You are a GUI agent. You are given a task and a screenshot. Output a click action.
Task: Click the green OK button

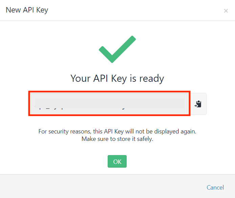click(117, 162)
